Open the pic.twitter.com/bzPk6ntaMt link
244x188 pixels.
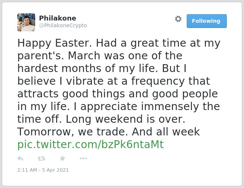coord(91,145)
